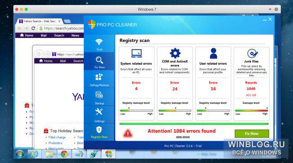Open the Fitbit charge holiday search link
The height and width of the screenshot is (163, 293).
coord(57,137)
